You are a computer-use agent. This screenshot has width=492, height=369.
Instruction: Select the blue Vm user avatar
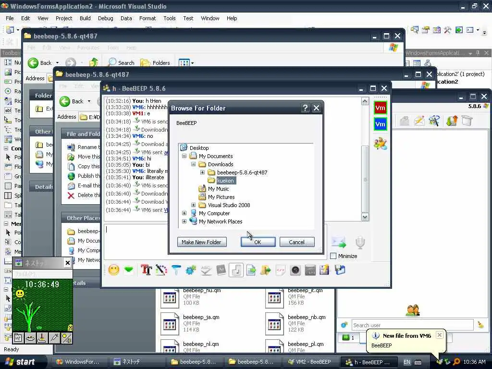coord(381,124)
